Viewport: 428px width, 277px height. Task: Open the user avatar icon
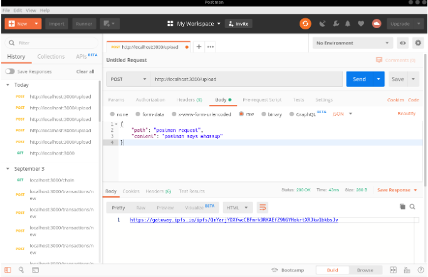[x=377, y=24]
